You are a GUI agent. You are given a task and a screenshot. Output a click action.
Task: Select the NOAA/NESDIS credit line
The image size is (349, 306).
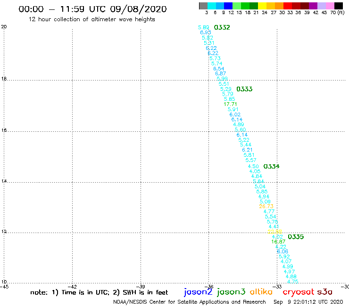click(190, 302)
